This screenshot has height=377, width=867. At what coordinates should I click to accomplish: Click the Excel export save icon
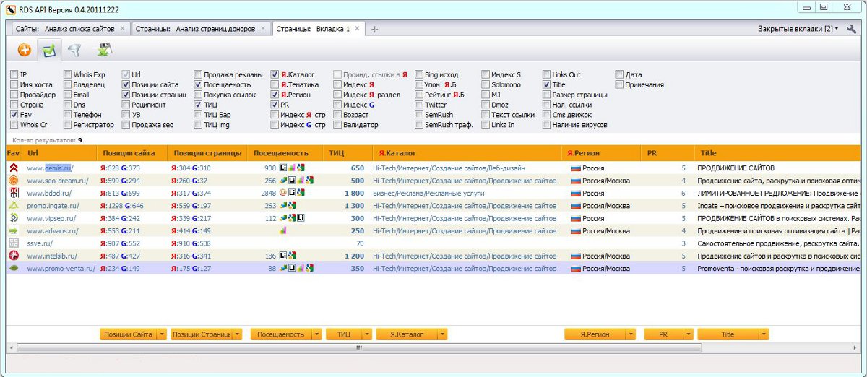(x=104, y=51)
